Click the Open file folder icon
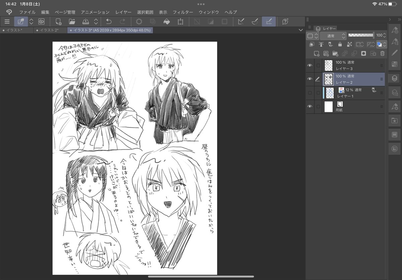Image resolution: width=402 pixels, height=280 pixels. 72,21
